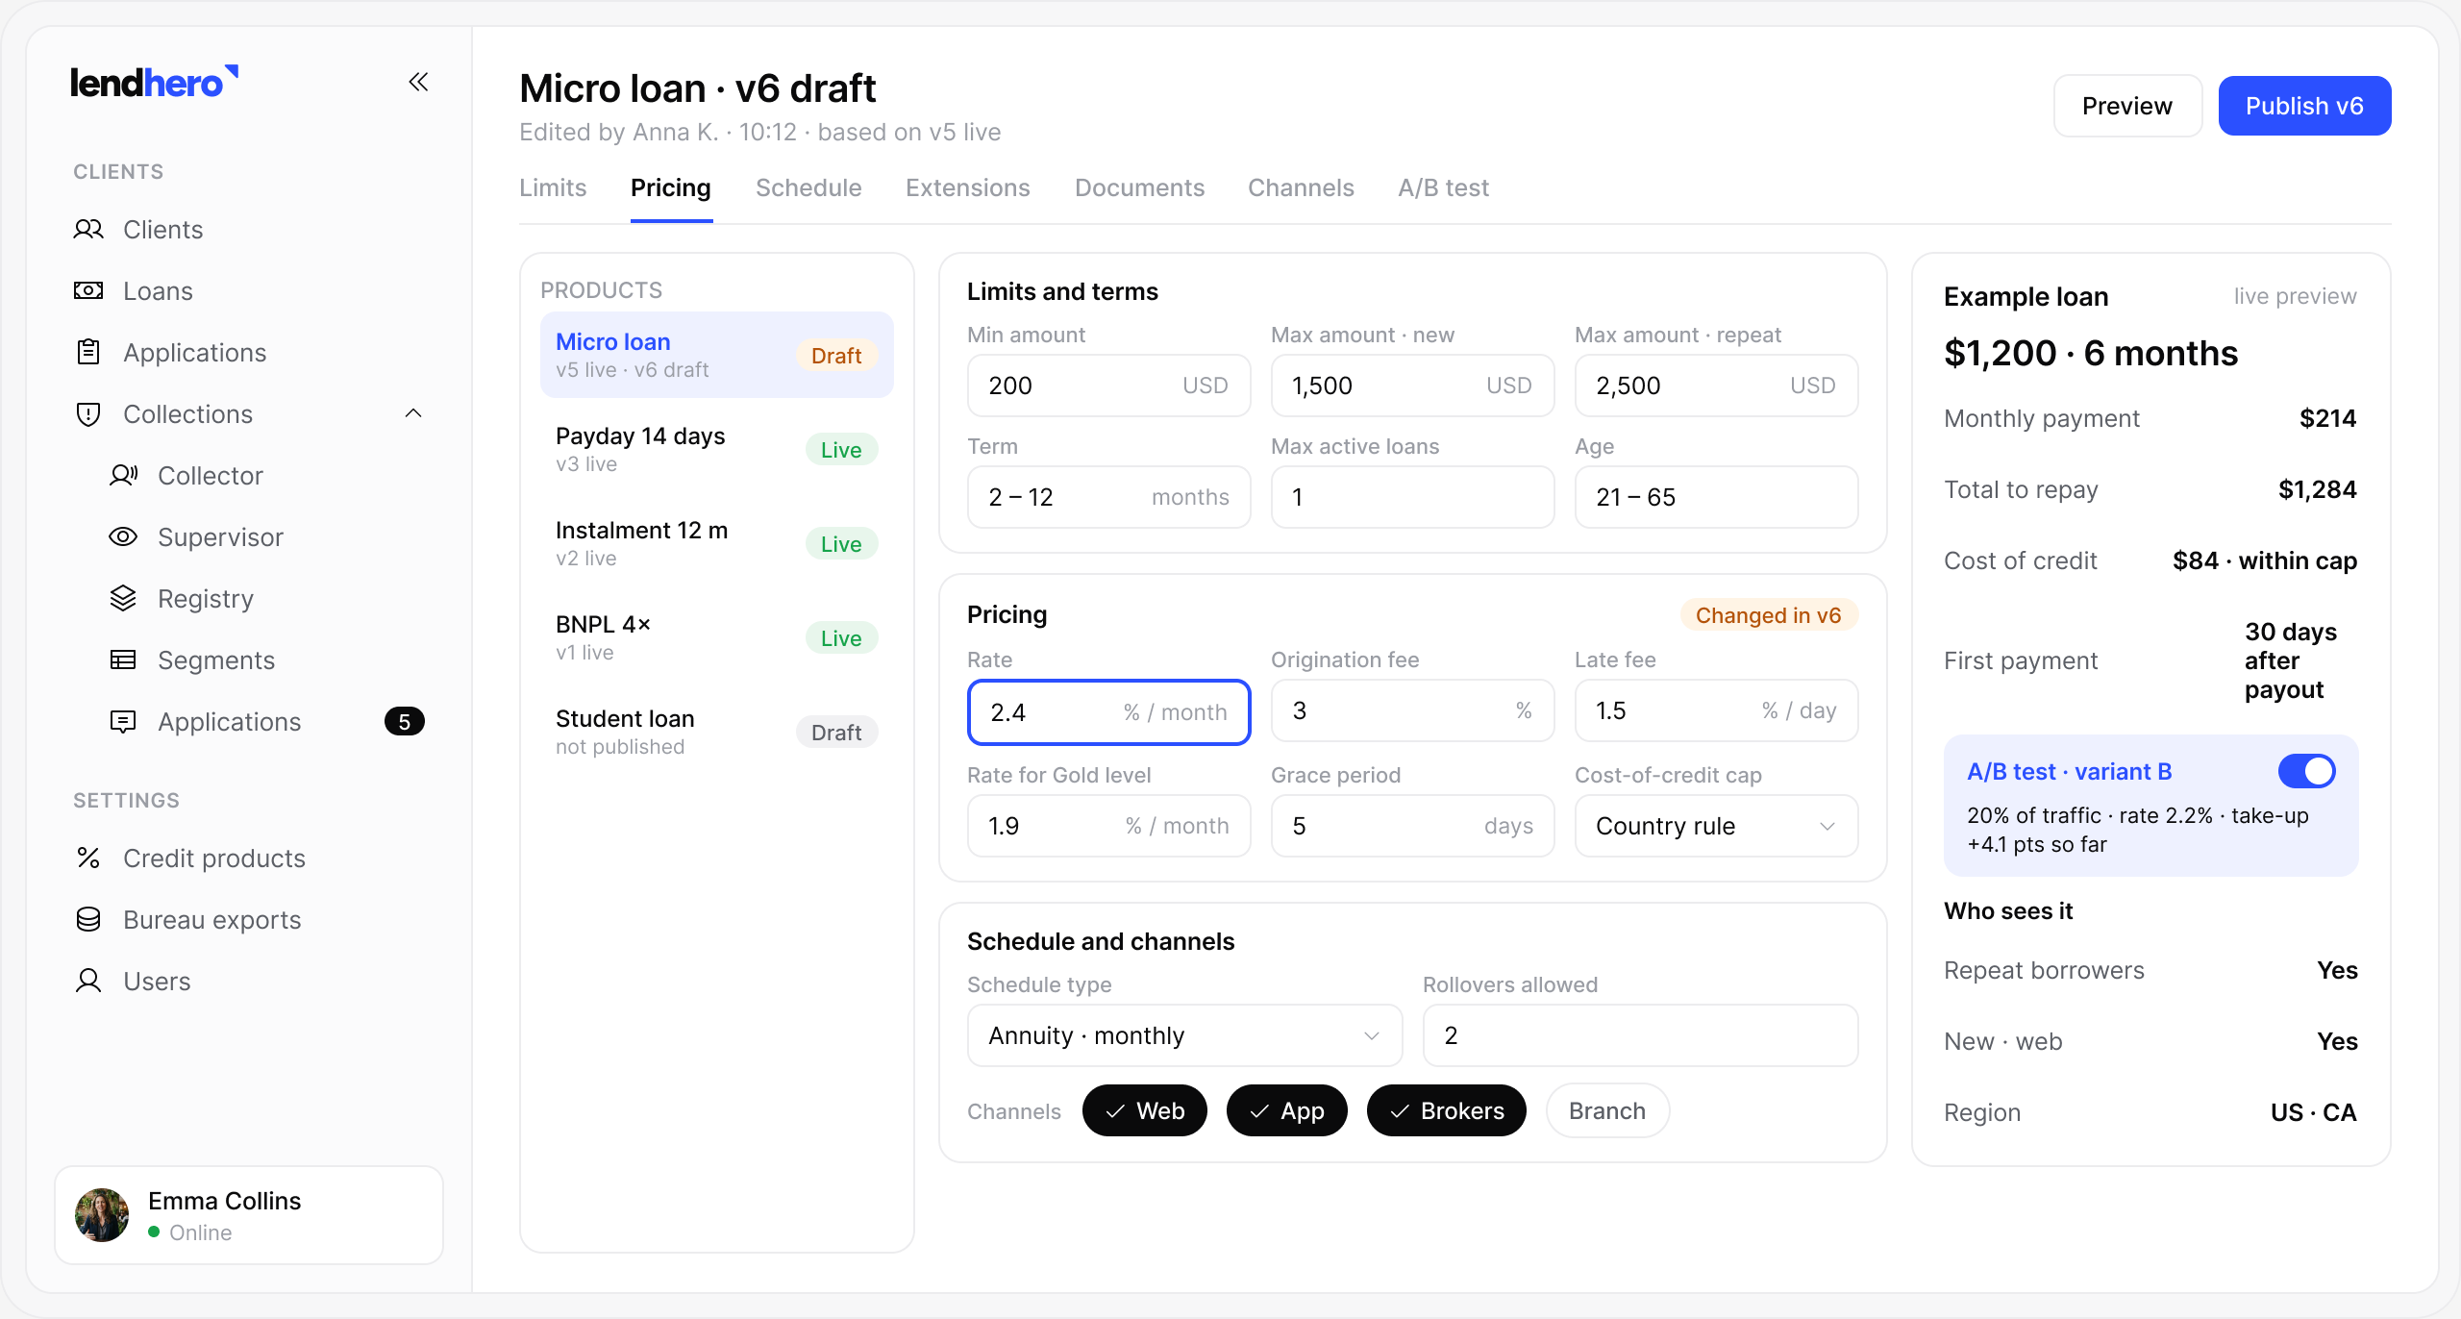The height and width of the screenshot is (1319, 2461).
Task: Open Loans via its banknote icon
Action: 88,291
